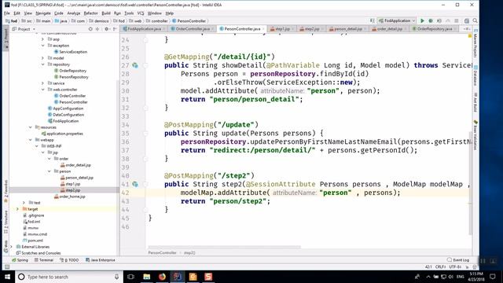Open the Terminal tool window button

pyautogui.click(x=44, y=260)
